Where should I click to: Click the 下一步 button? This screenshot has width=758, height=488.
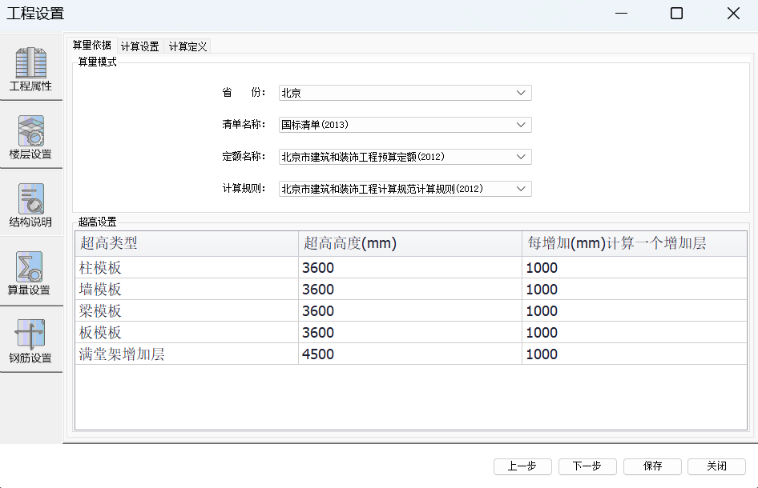pos(586,466)
